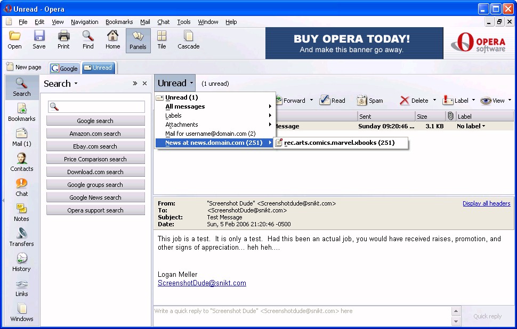517x329 pixels.
Task: Click Google News search button
Action: tap(95, 198)
